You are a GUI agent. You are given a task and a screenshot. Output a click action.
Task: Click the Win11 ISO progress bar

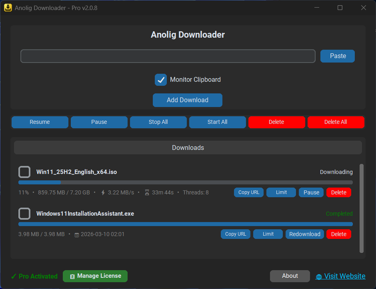coord(185,182)
